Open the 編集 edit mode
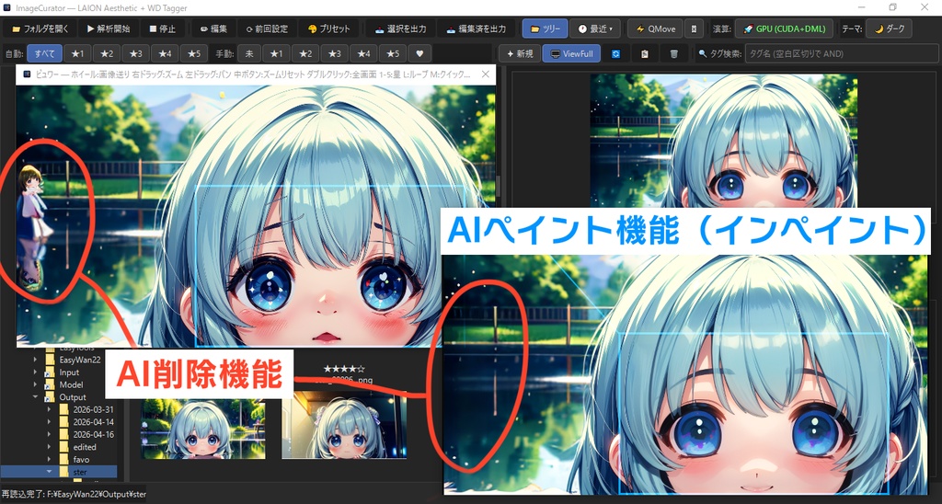Image resolution: width=942 pixels, height=504 pixels. point(213,29)
